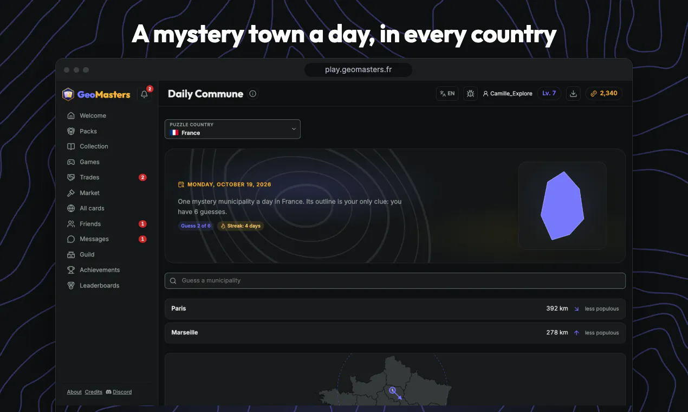Click the download icon in header

[573, 94]
